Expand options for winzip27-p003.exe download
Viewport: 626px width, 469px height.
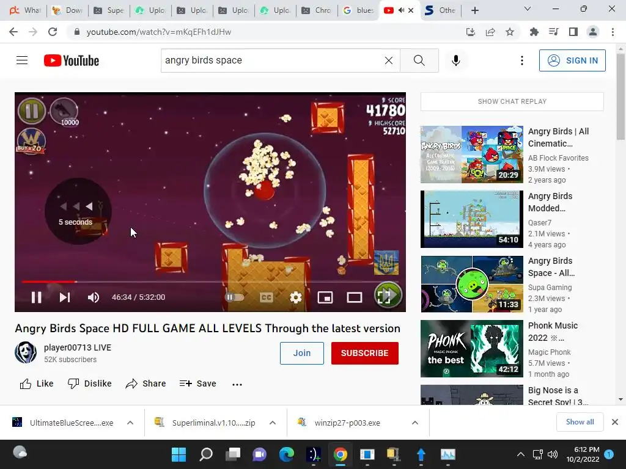415,423
